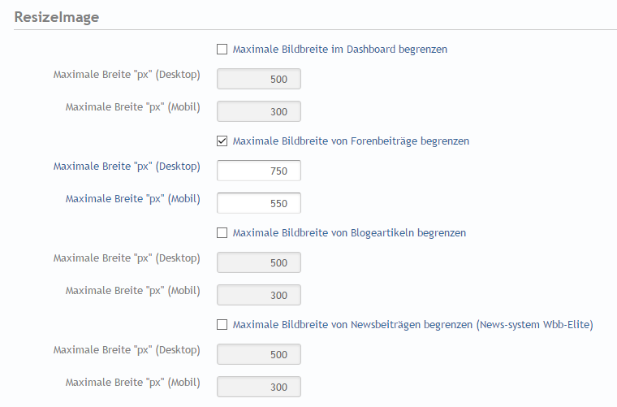Click the news post desktop width field
The image size is (617, 407).
coord(259,355)
